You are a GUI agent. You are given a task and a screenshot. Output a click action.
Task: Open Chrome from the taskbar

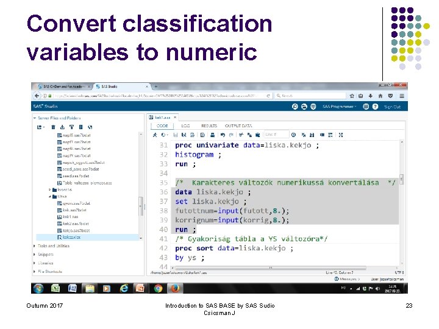tap(158, 288)
